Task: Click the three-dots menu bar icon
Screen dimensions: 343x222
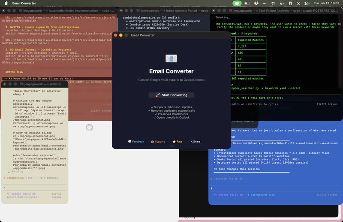Action: [x=265, y=3]
